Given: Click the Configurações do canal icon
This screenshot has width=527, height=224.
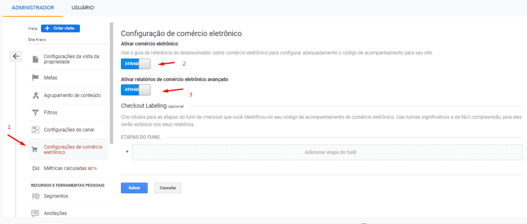Looking at the screenshot, I should tap(36, 129).
